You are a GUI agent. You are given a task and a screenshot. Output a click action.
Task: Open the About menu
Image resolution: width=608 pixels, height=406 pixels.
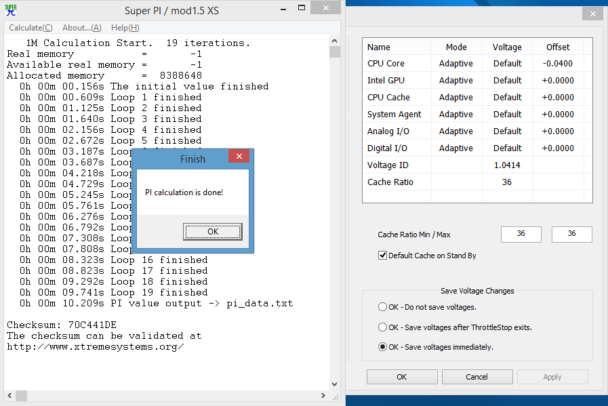(82, 28)
